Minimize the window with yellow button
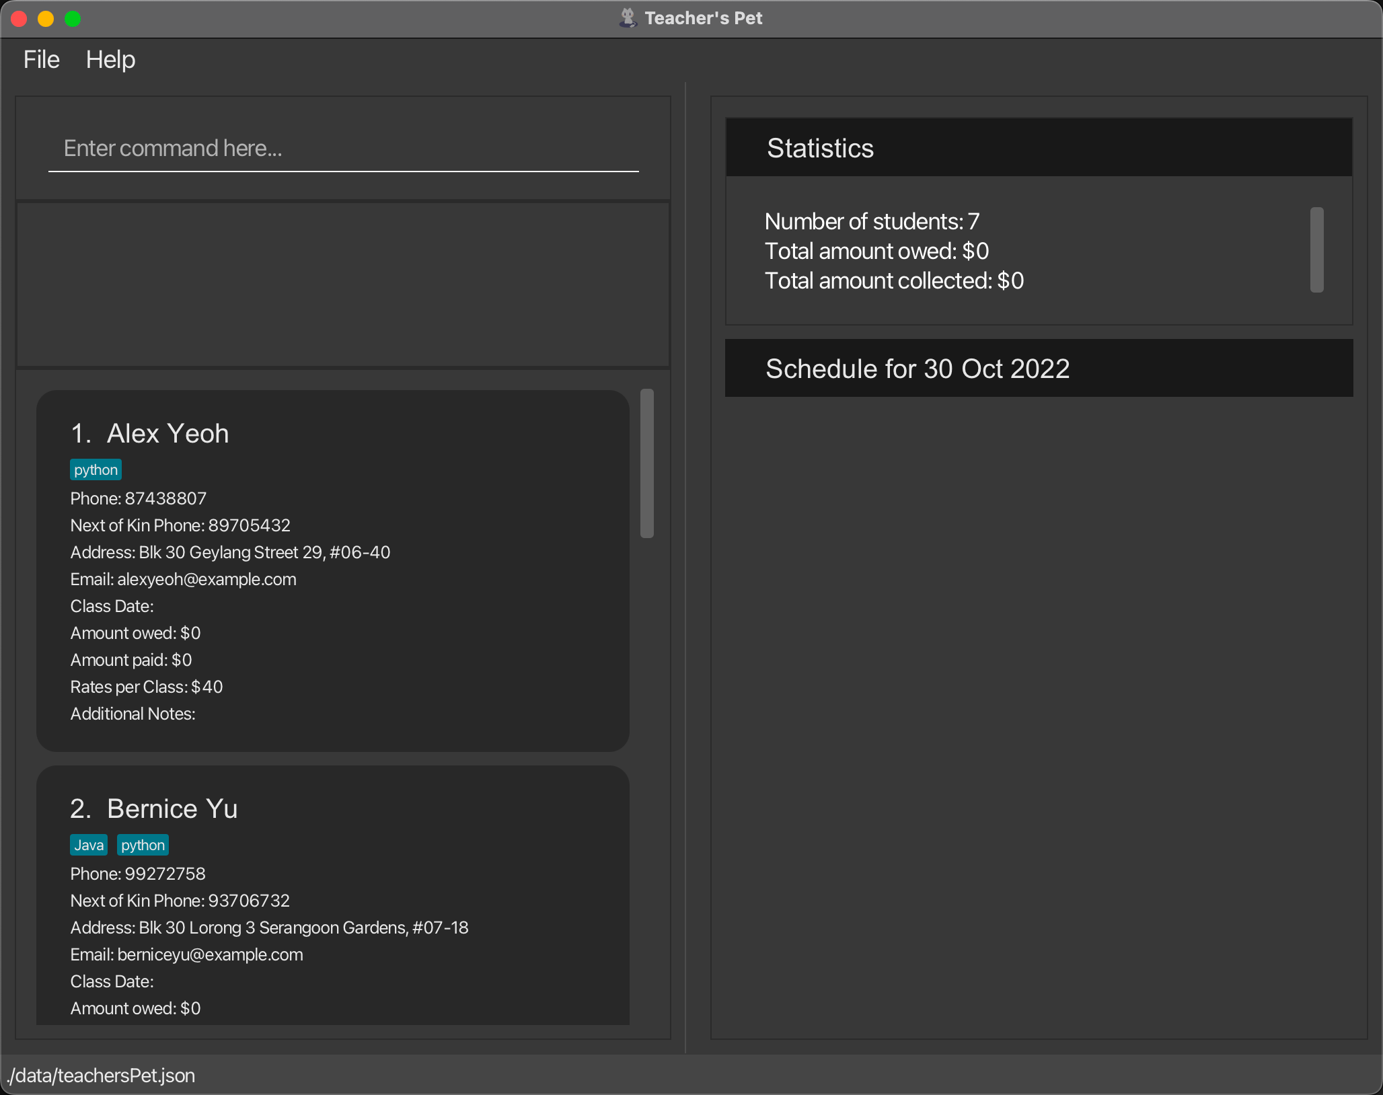Screen dimensions: 1383x1095 click(46, 19)
